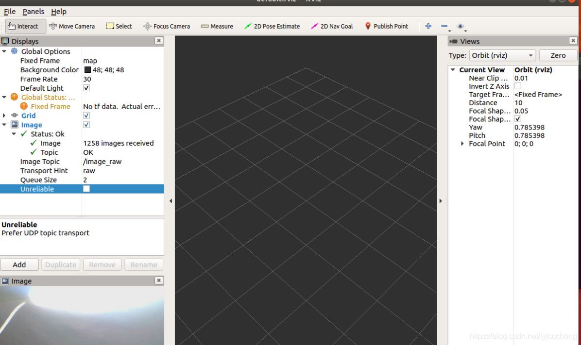Click the Rename button
Viewport: 581px width, 345px height.
144,264
